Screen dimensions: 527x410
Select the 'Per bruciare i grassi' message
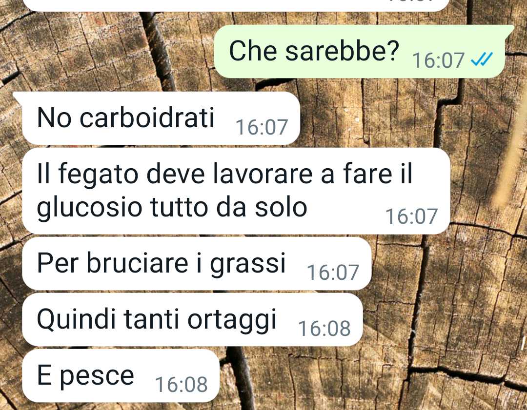click(x=197, y=264)
